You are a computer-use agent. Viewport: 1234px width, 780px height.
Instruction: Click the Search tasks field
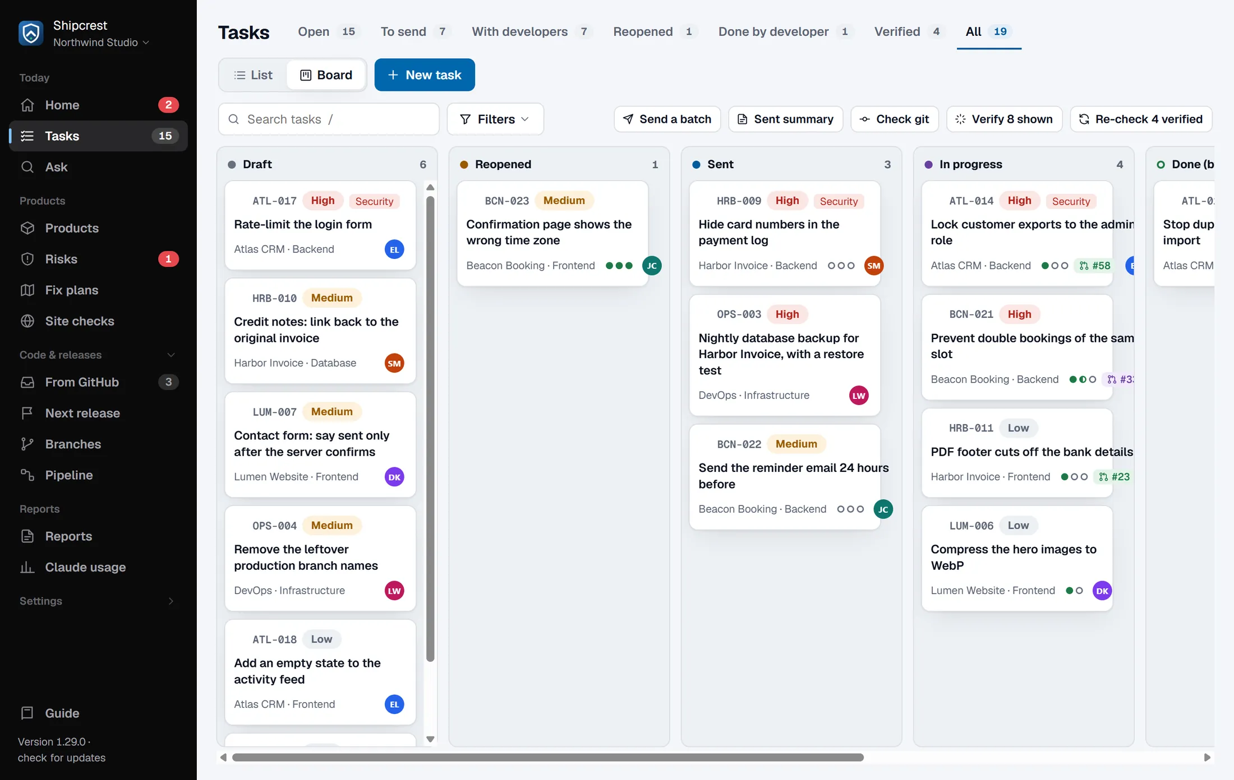pyautogui.click(x=329, y=119)
